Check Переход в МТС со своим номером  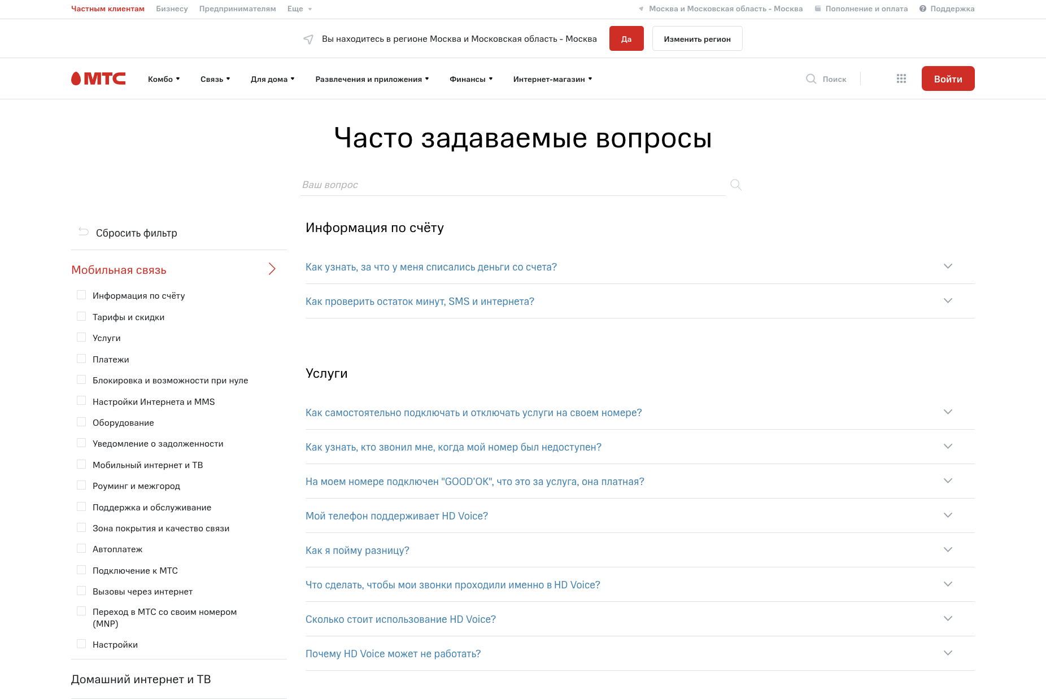pyautogui.click(x=81, y=611)
